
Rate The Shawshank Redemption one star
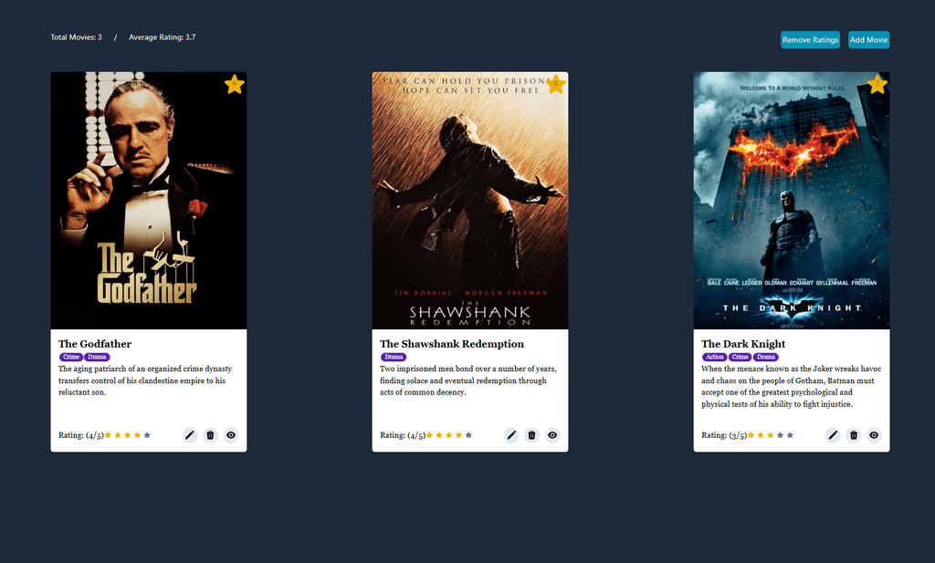point(429,435)
